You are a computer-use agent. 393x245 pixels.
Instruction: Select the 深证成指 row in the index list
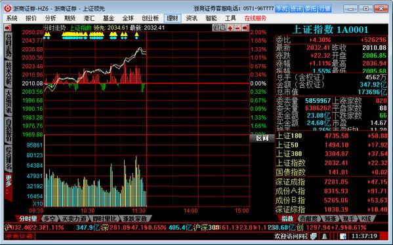tap(331, 182)
